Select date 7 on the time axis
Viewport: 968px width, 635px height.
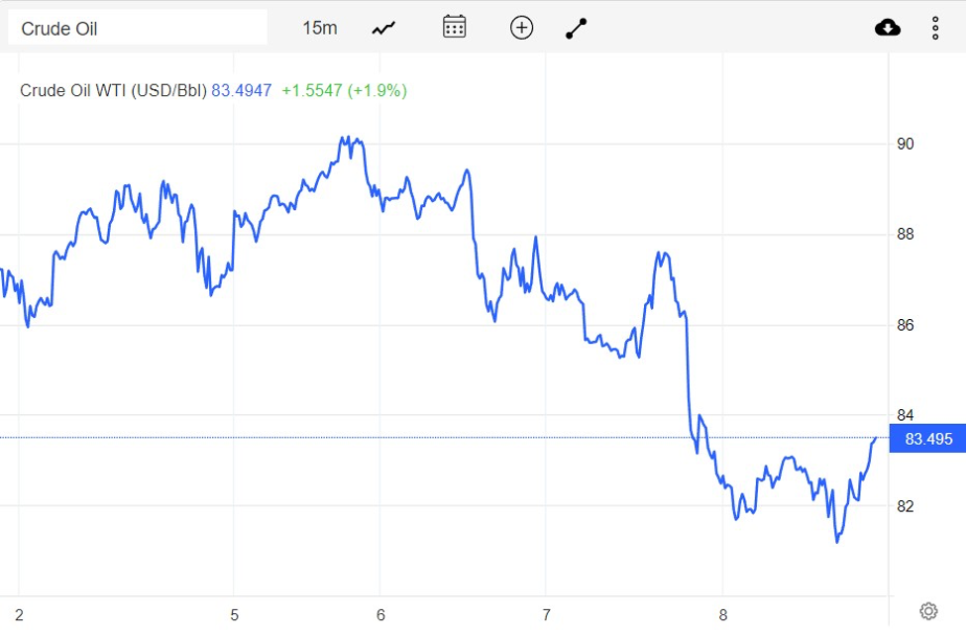point(546,615)
